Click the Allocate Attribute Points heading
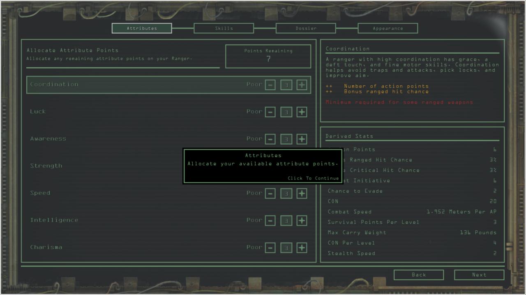Viewport: 526px width, 295px height. pyautogui.click(x=72, y=50)
